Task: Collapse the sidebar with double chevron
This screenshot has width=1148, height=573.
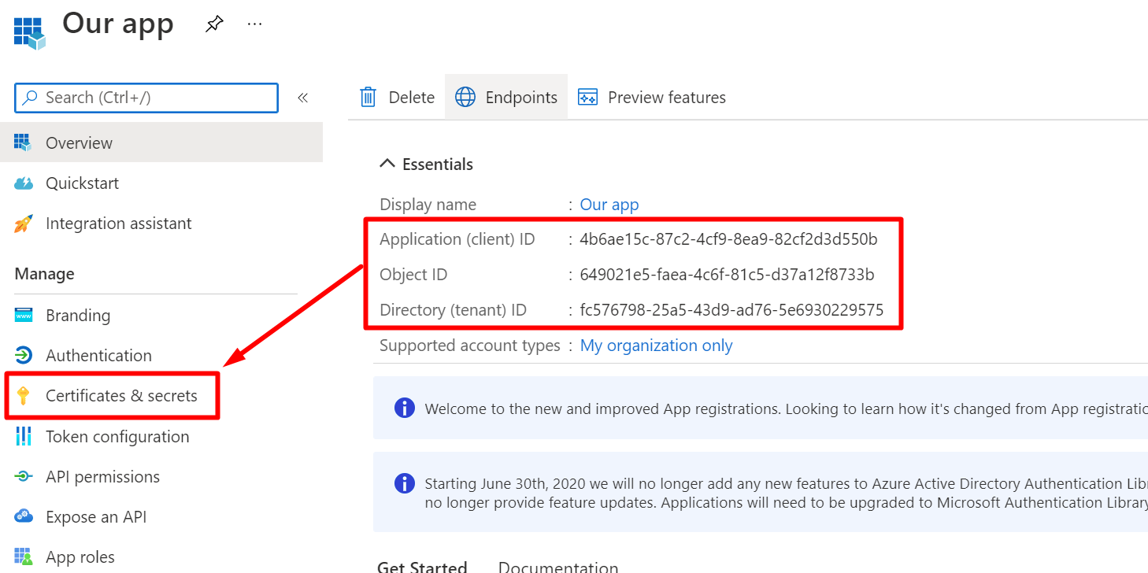Action: (302, 98)
